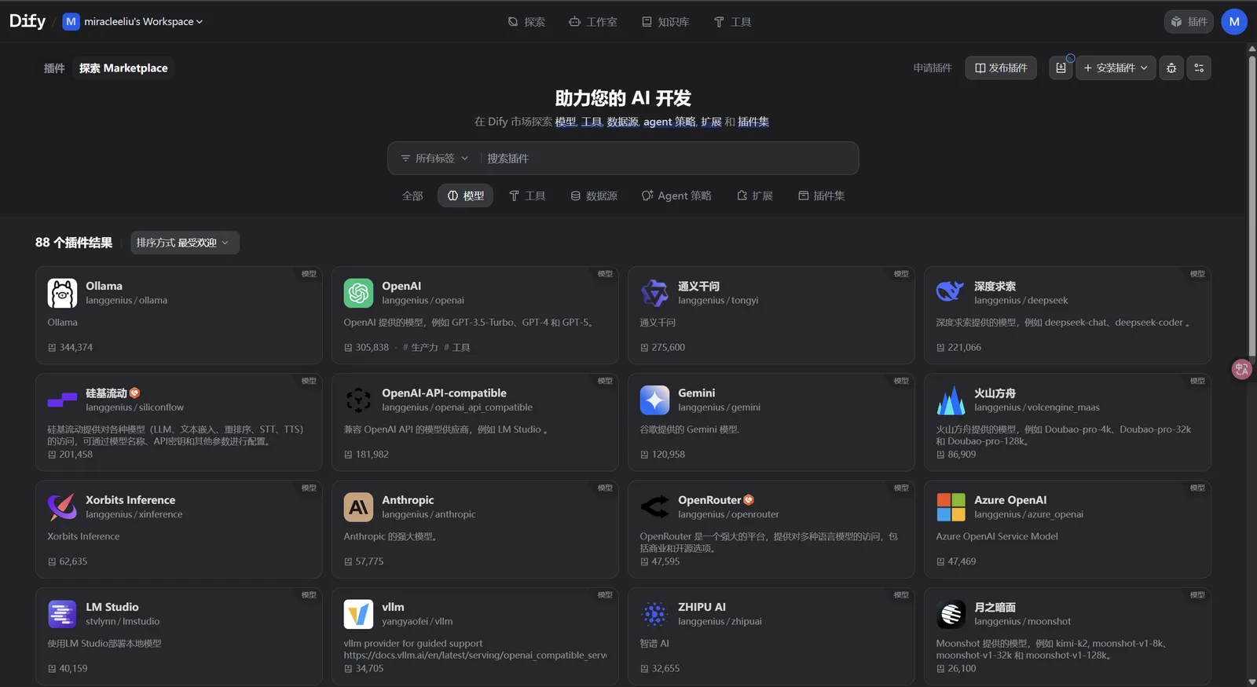Click the Azure OpenAI Service Model description
The image size is (1257, 687).
coord(997,536)
